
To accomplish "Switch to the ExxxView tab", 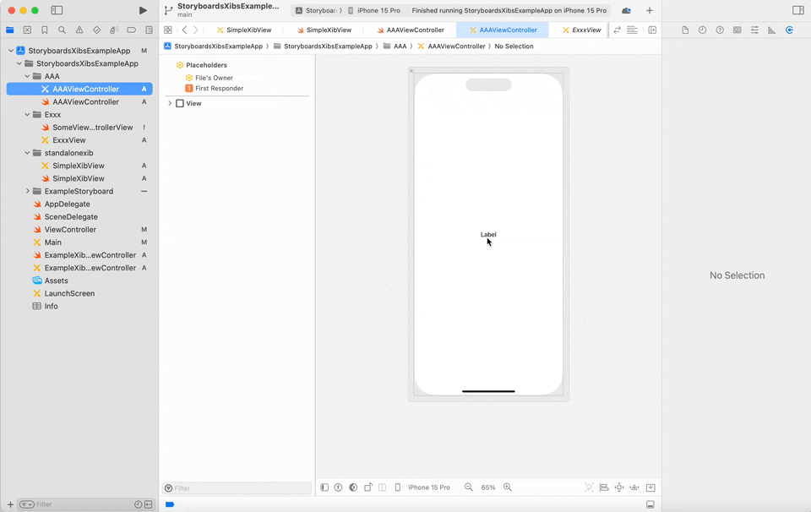I will coord(581,30).
